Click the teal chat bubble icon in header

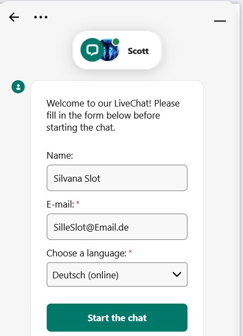click(x=92, y=50)
